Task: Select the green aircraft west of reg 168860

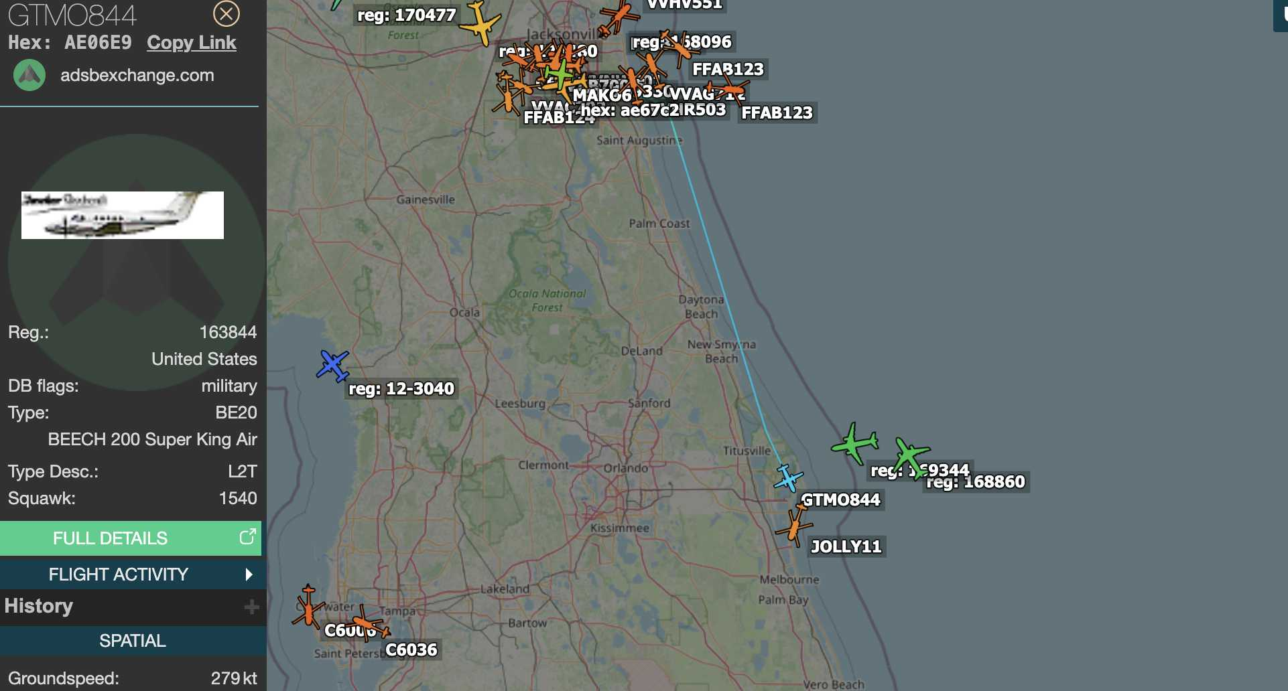Action: (x=854, y=443)
